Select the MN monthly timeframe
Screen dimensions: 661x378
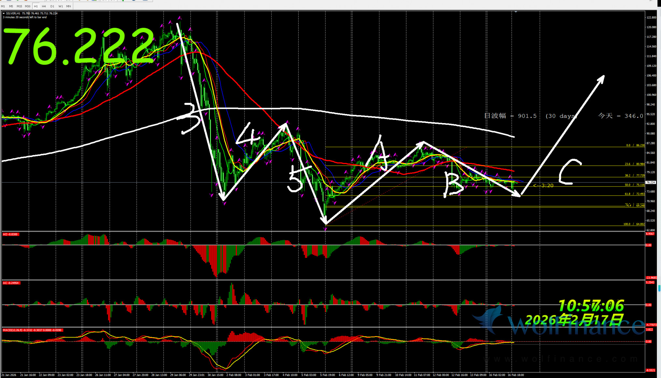click(x=68, y=6)
